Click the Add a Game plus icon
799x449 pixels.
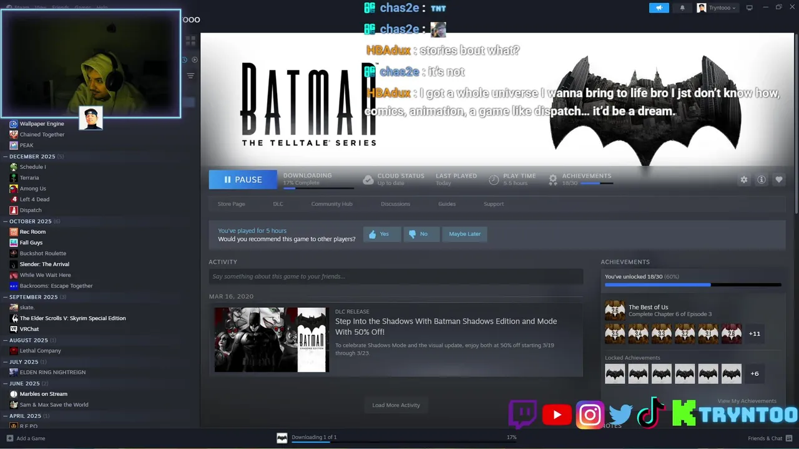click(9, 438)
